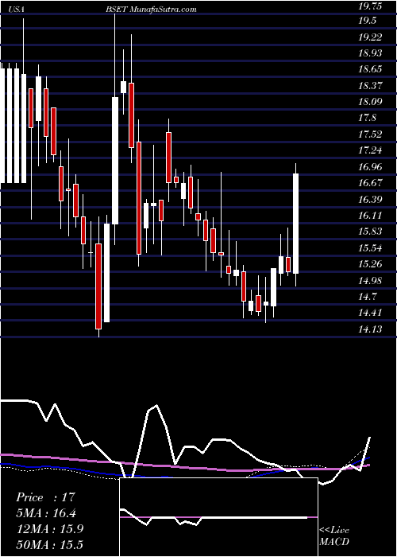The image size is (397, 557).
Task: Click the 16.39 price axis label
Action: pyautogui.click(x=371, y=199)
